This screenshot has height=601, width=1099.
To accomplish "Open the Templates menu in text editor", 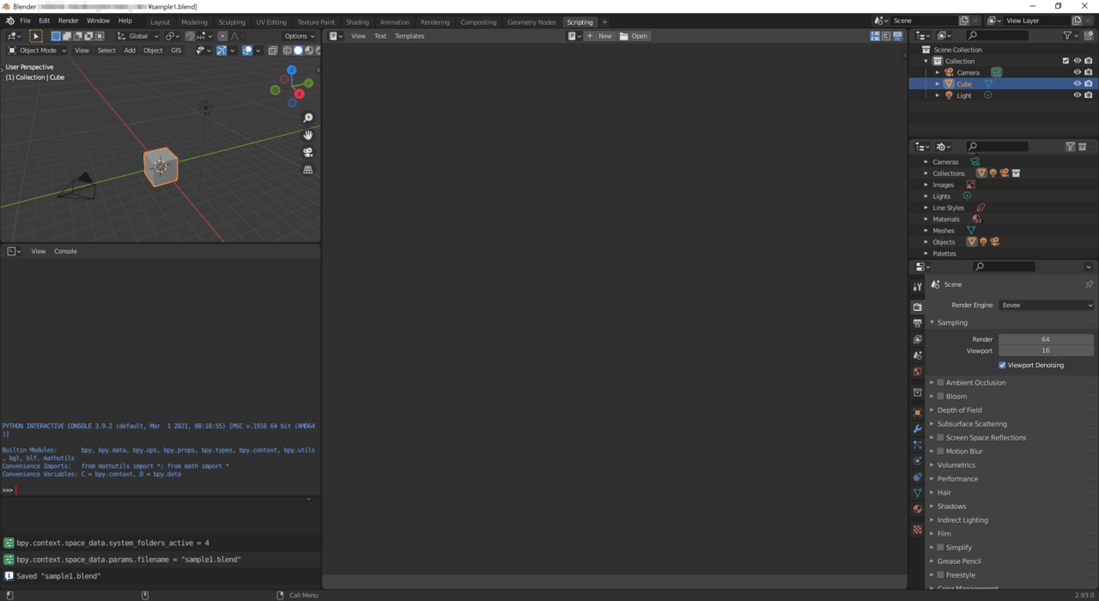I will pyautogui.click(x=410, y=36).
